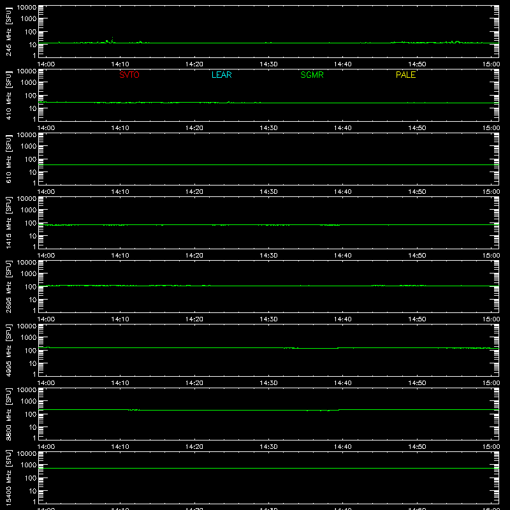Click 14:20 time label under 410 MHz plot

[x=194, y=128]
